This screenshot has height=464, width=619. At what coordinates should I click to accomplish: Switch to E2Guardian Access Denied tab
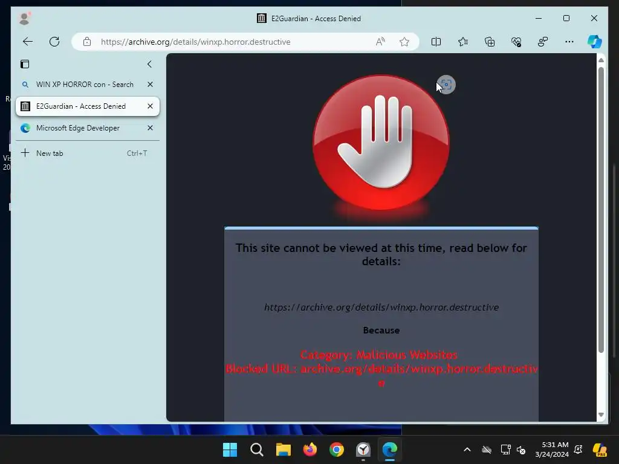81,106
